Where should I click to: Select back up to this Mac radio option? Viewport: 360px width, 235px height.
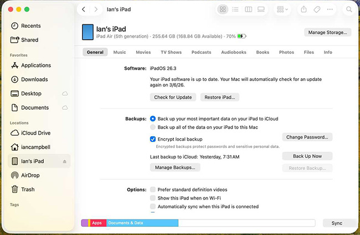tap(153, 127)
